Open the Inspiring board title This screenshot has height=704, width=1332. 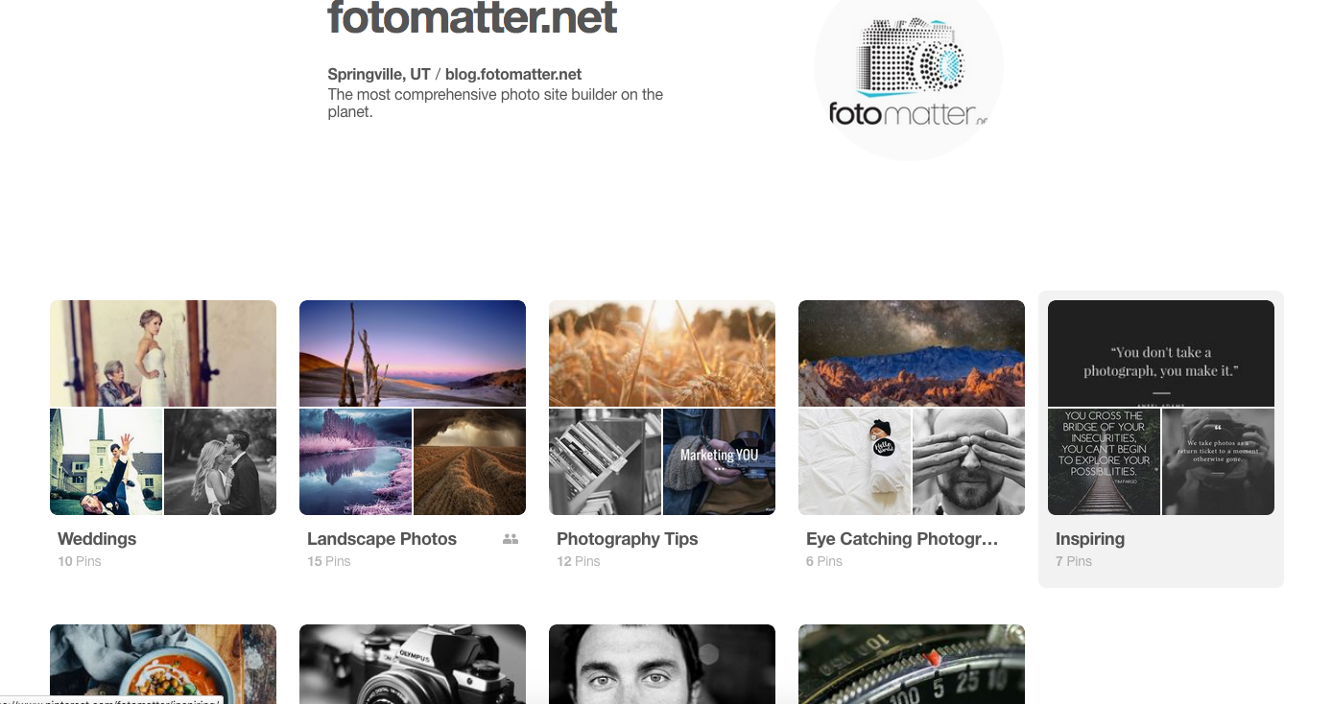click(1090, 539)
